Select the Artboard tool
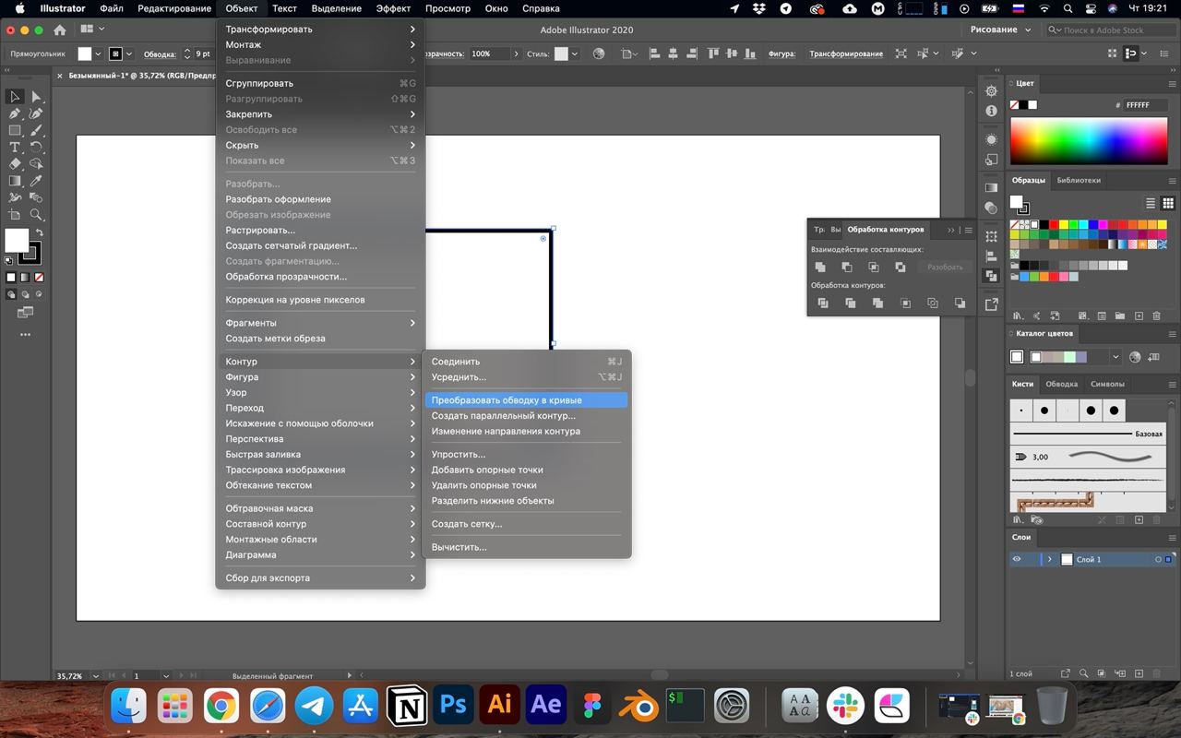Image resolution: width=1181 pixels, height=738 pixels. click(x=15, y=214)
